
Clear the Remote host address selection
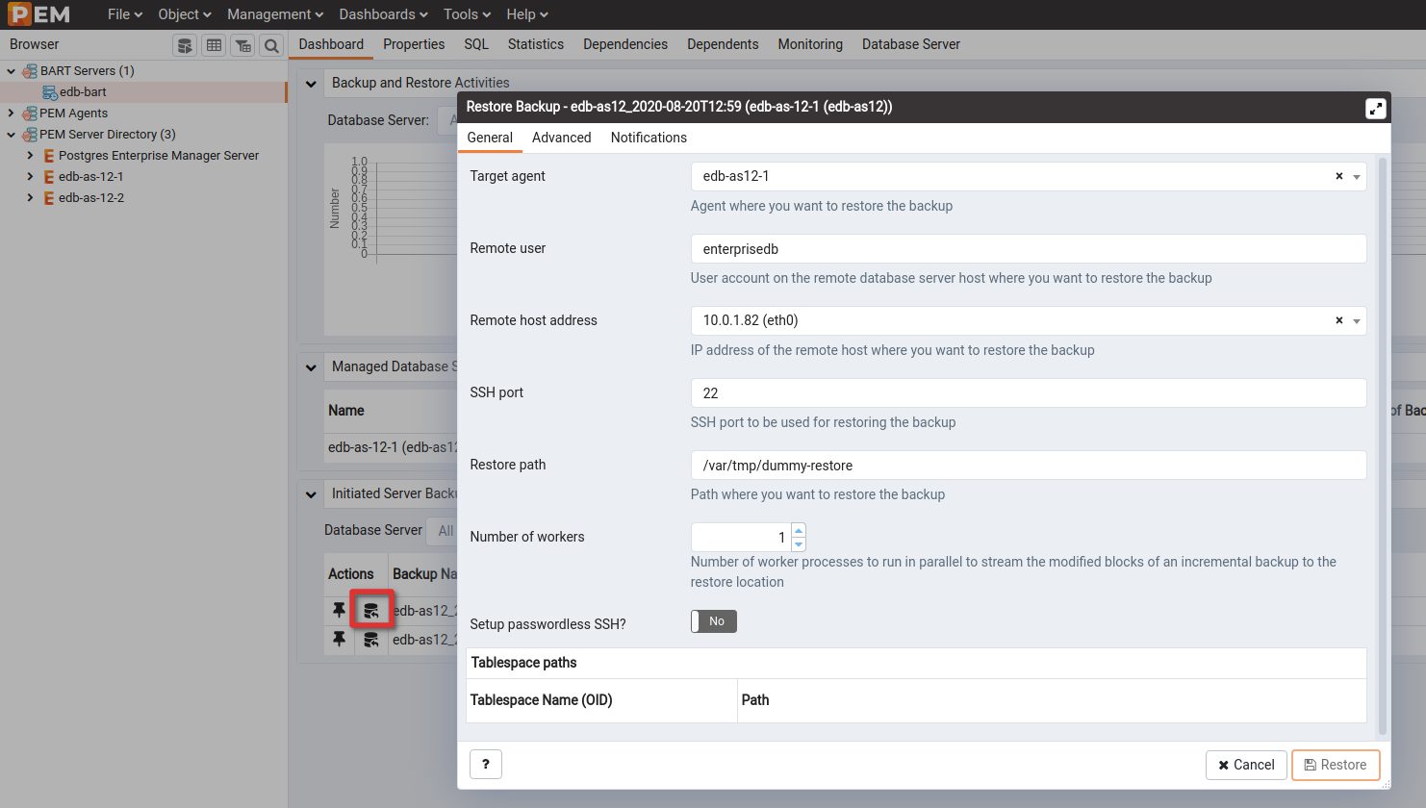[1338, 320]
